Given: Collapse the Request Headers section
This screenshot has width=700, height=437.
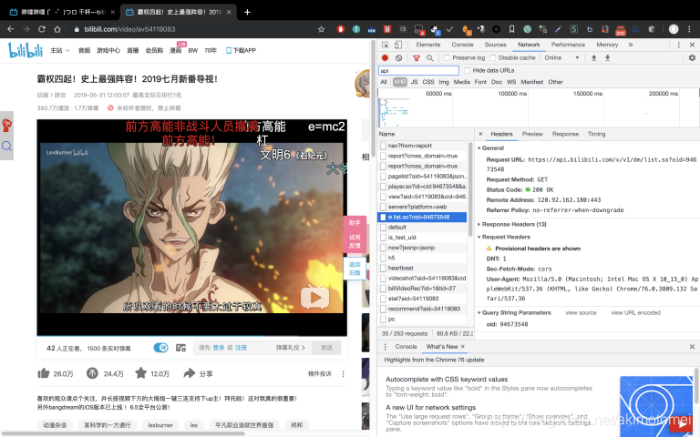Looking at the screenshot, I should click(479, 238).
